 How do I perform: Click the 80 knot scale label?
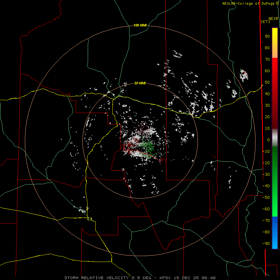click(x=267, y=48)
